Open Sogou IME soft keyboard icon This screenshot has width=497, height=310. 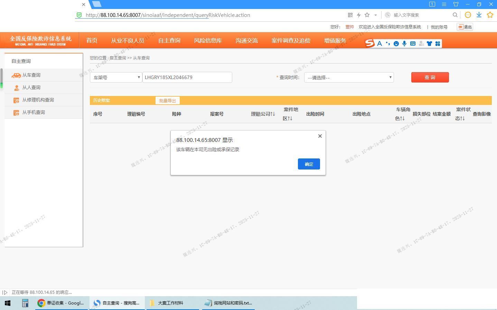[413, 43]
